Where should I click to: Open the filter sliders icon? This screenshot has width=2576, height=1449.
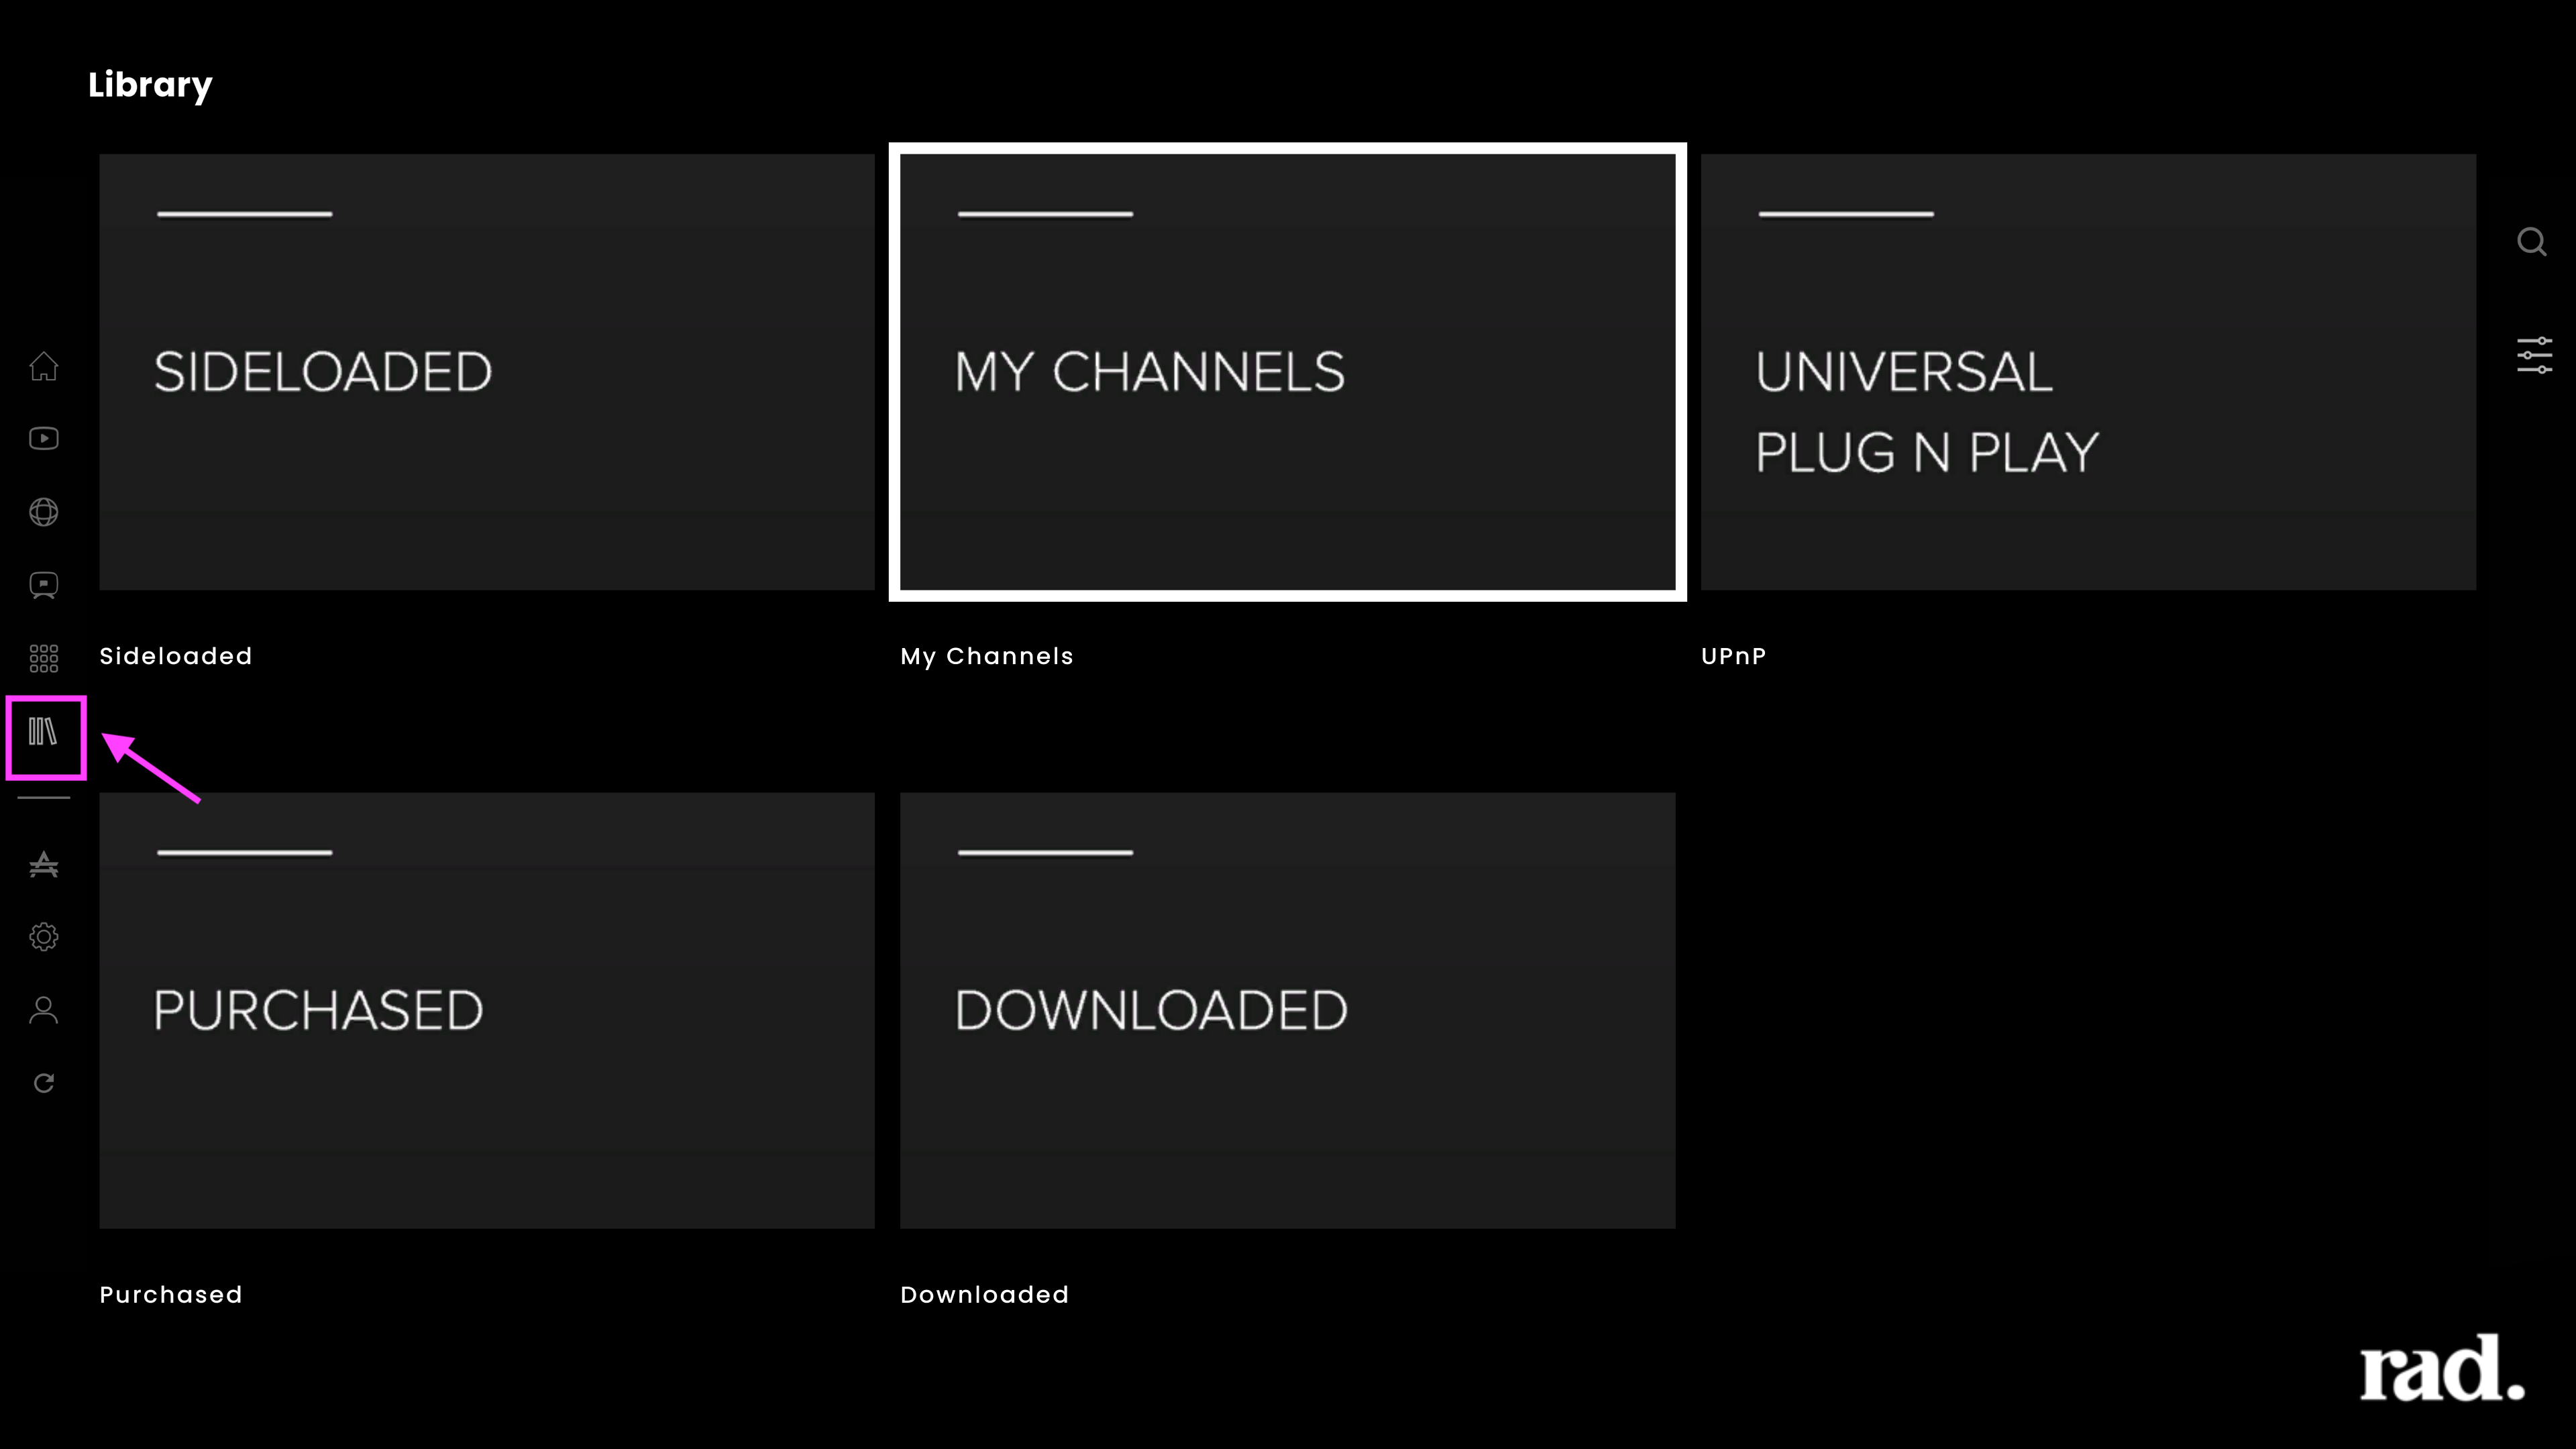[2534, 356]
